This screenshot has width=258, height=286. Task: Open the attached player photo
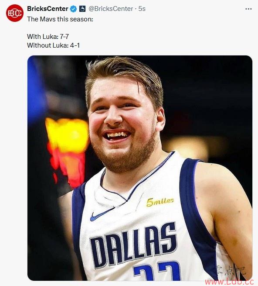coord(140,168)
